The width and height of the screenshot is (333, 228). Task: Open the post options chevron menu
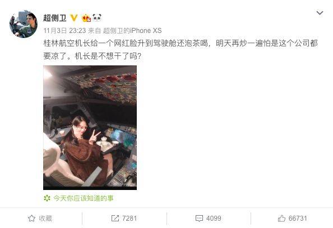coord(320,13)
